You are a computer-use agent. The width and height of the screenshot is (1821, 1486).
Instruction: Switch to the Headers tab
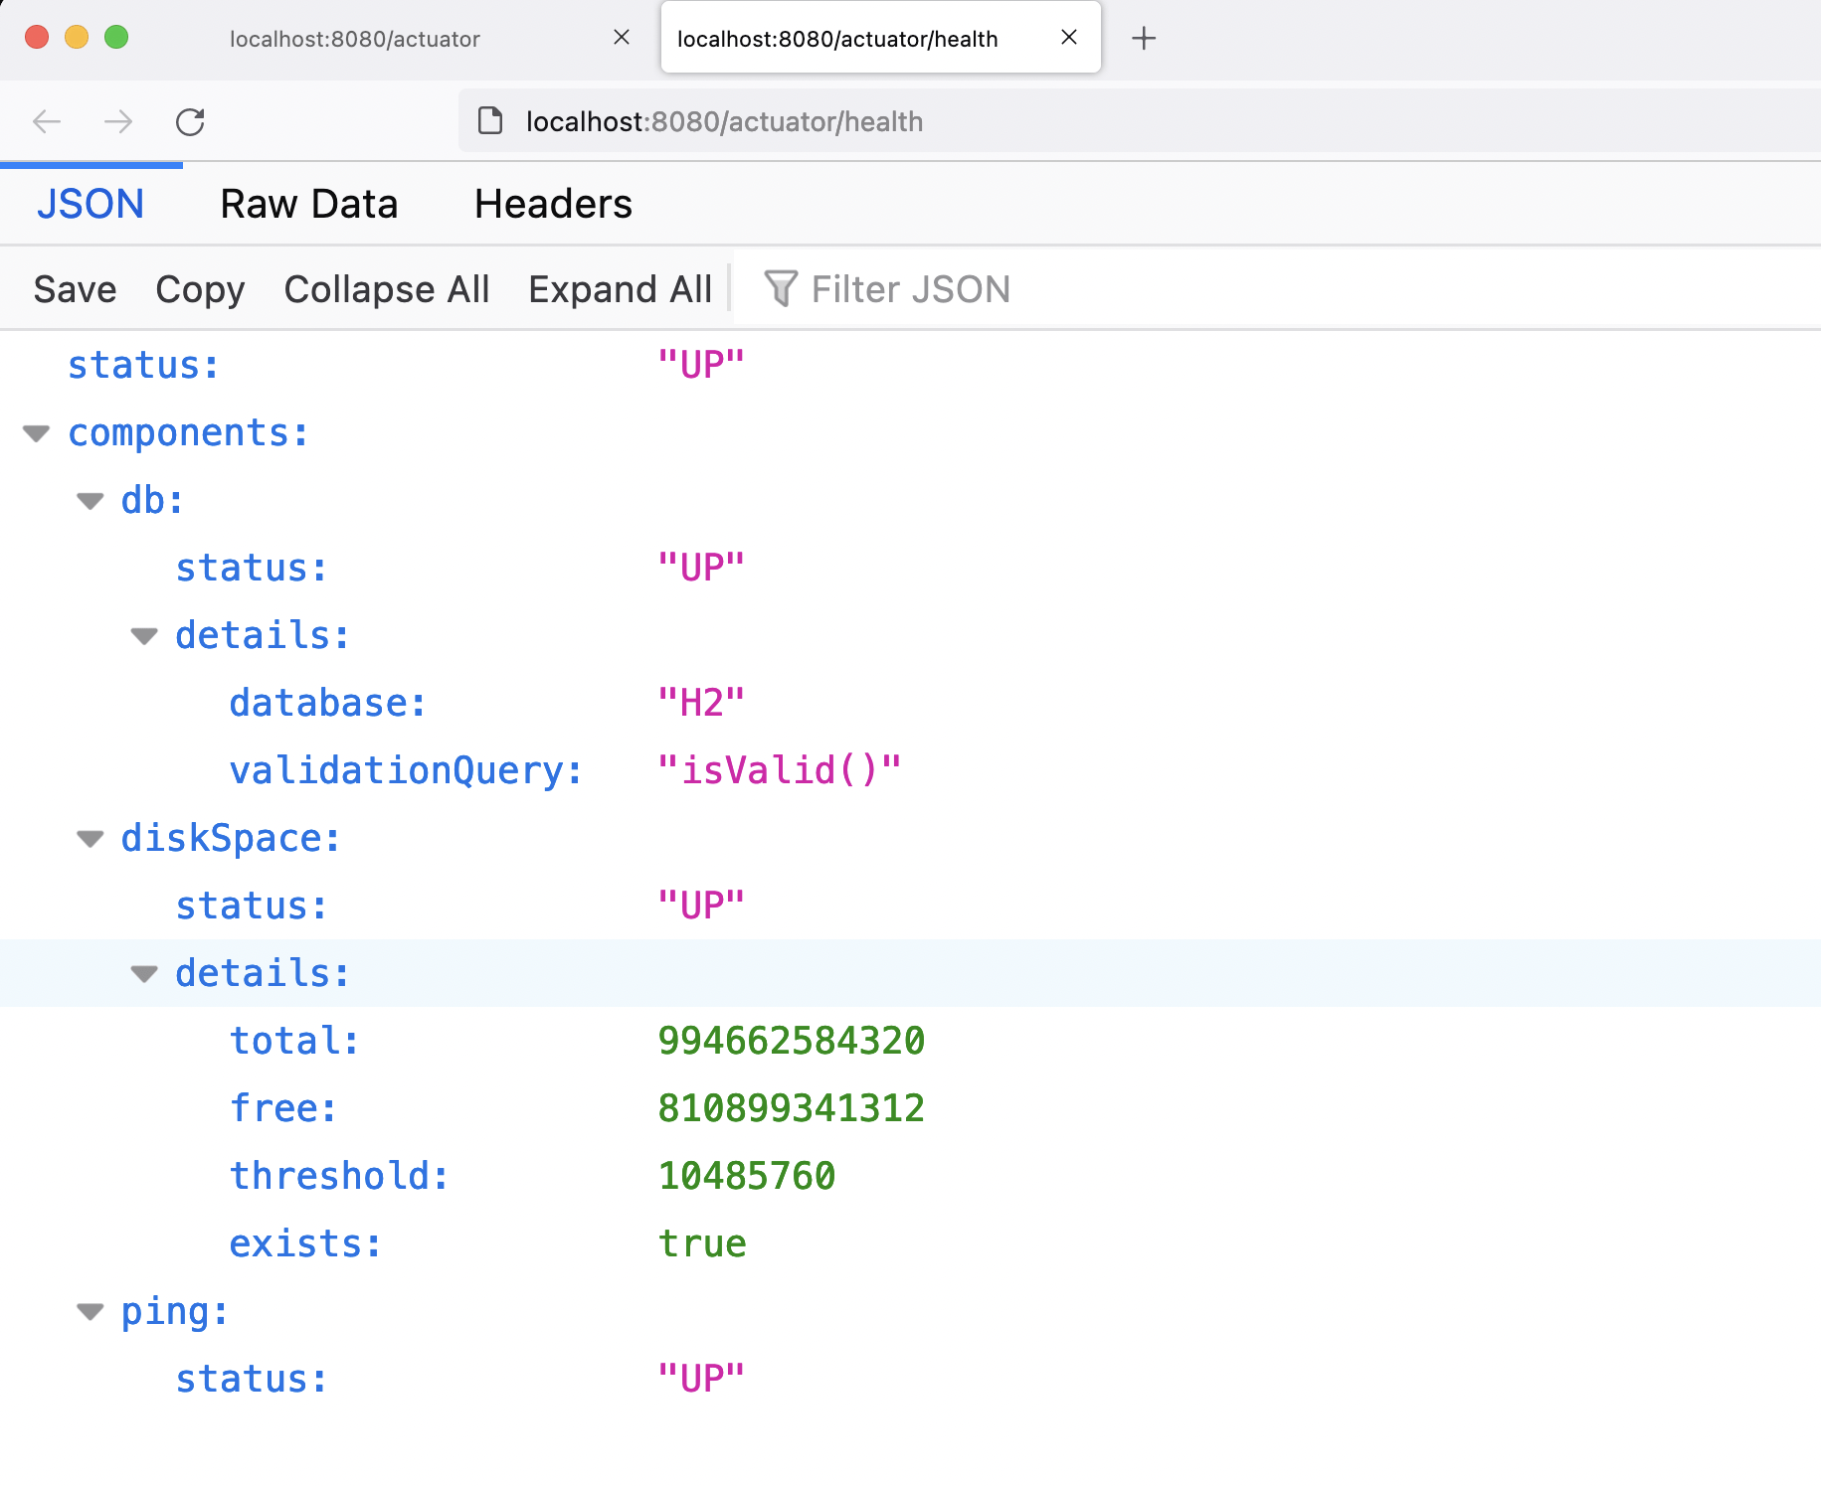click(553, 203)
